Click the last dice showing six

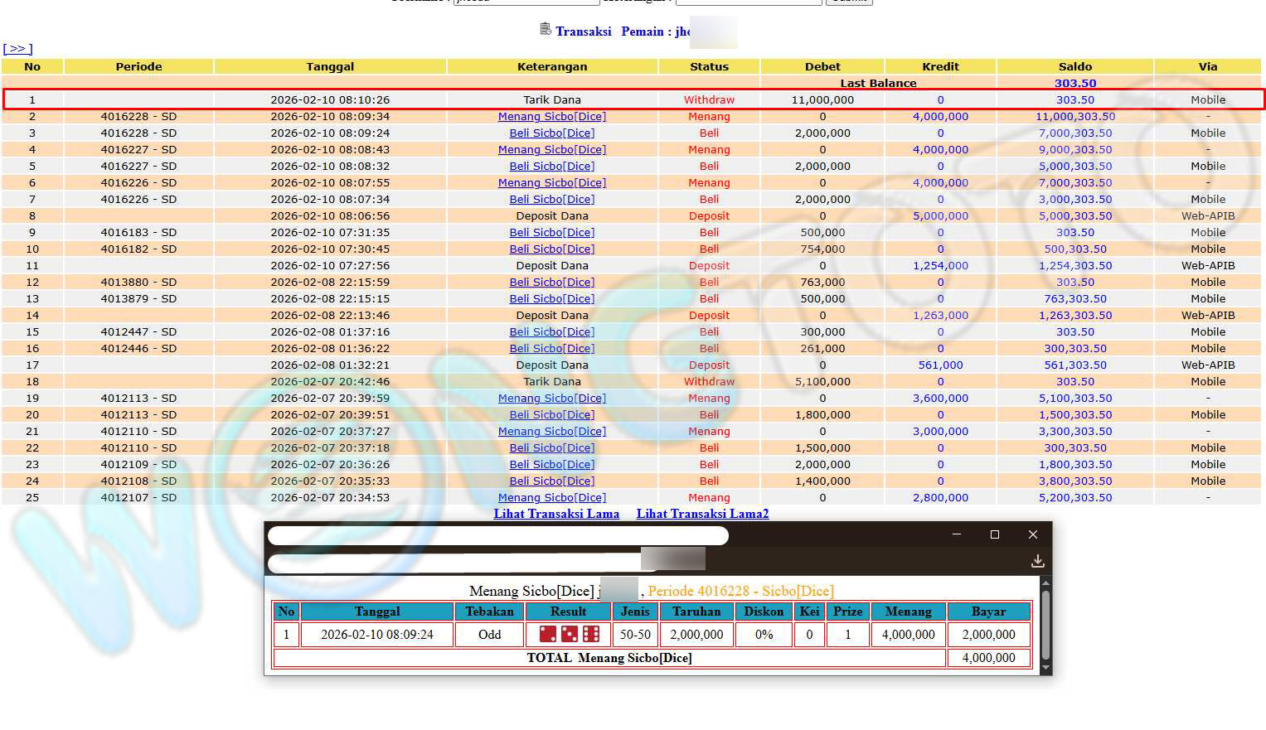(x=591, y=635)
